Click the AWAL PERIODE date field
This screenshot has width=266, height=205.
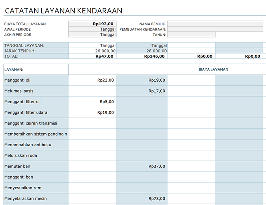93,29
